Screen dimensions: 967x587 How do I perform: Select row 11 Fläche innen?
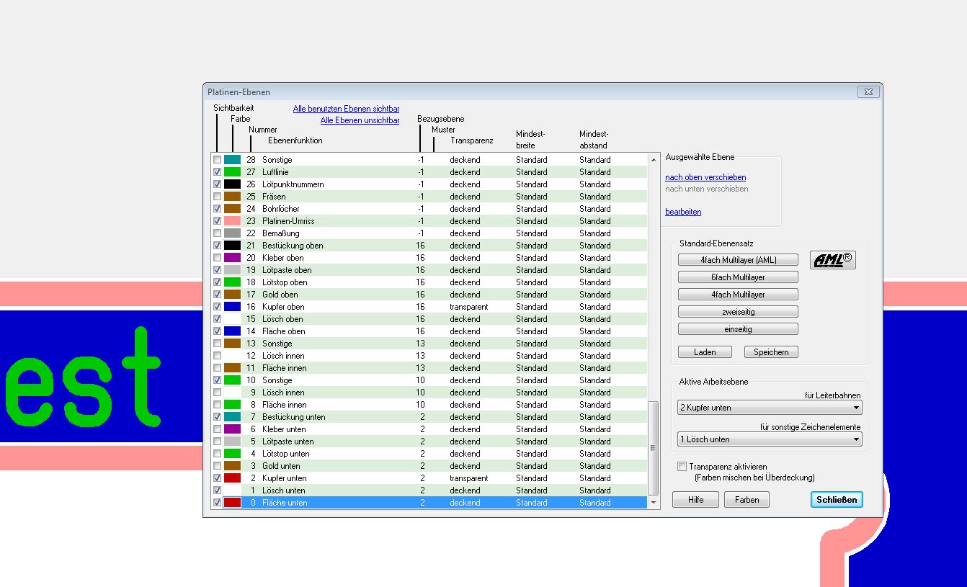coord(429,368)
